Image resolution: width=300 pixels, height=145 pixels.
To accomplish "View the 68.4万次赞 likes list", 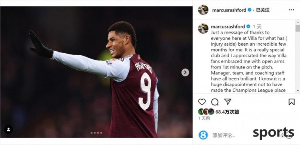I will click(x=227, y=112).
